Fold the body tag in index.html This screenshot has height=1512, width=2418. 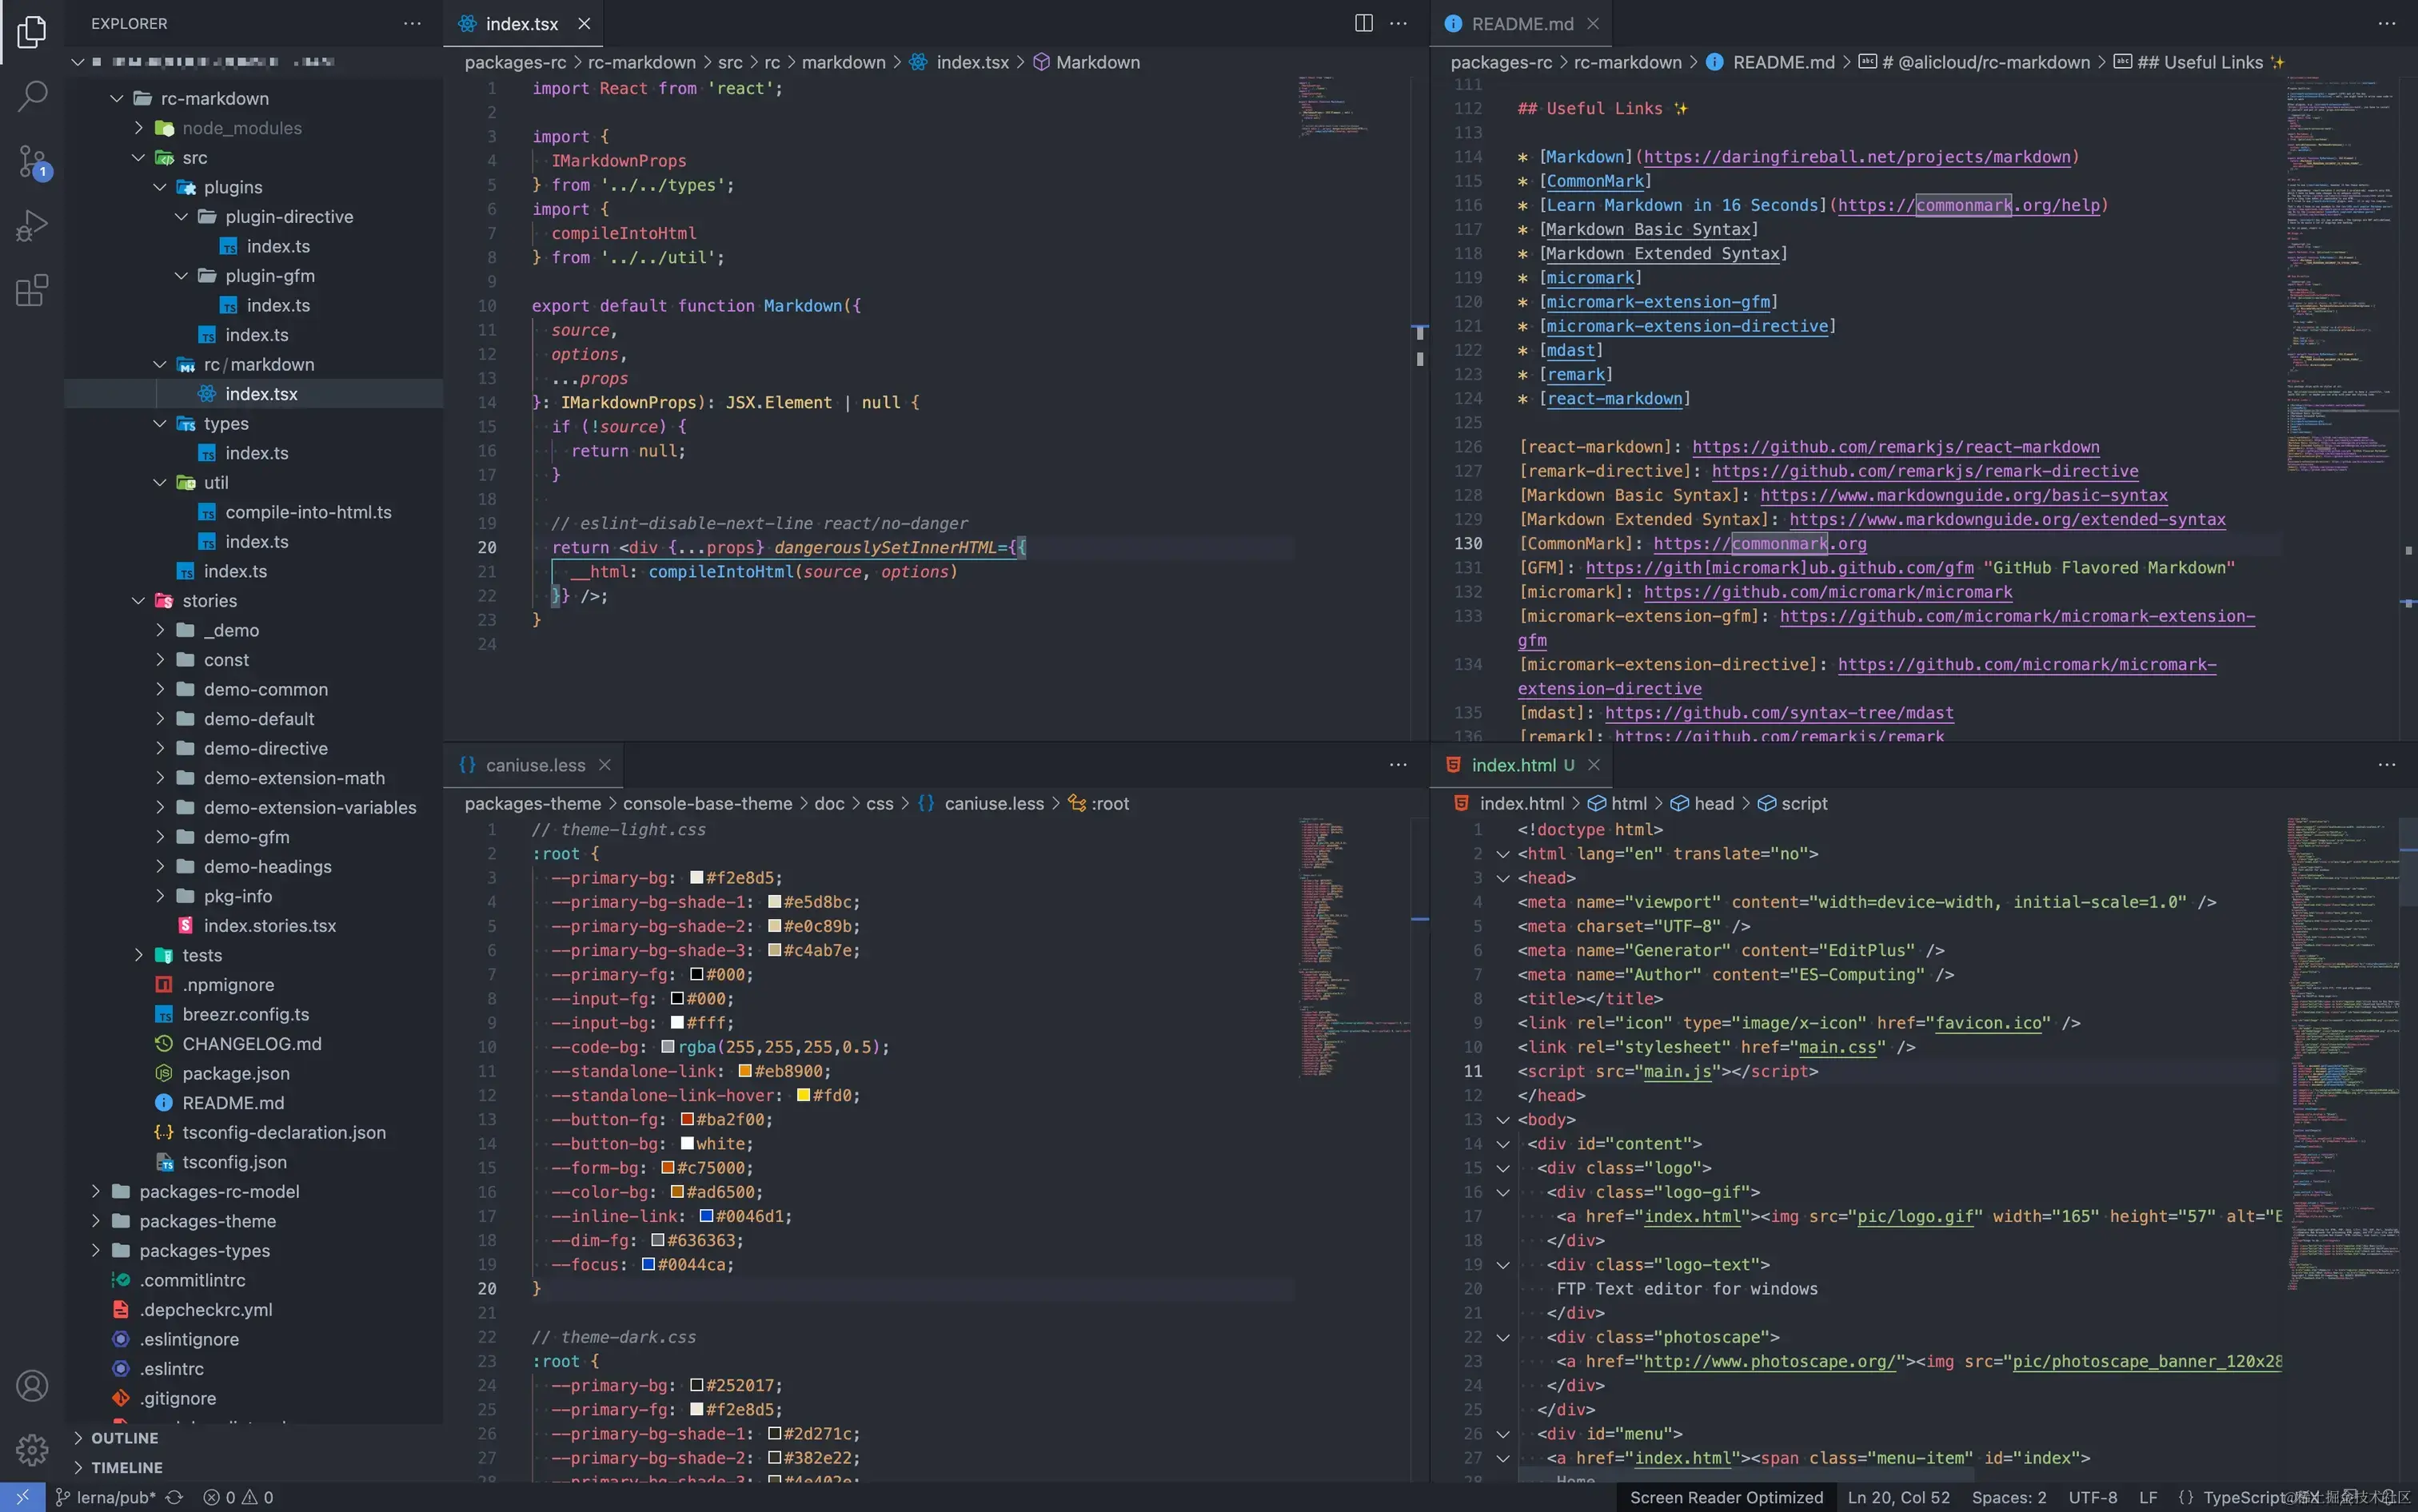pos(1502,1120)
